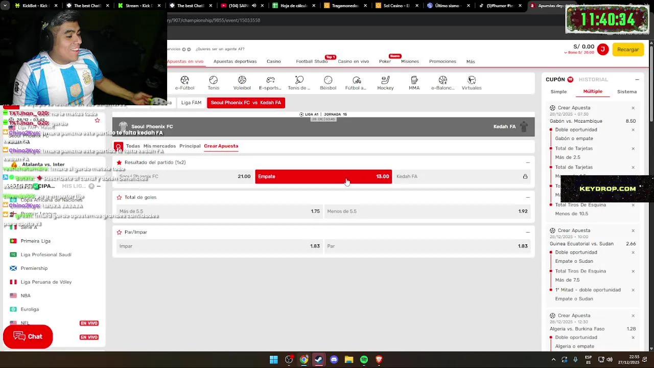Click the lock icon on Kedah FA odds
The width and height of the screenshot is (654, 368).
click(525, 176)
